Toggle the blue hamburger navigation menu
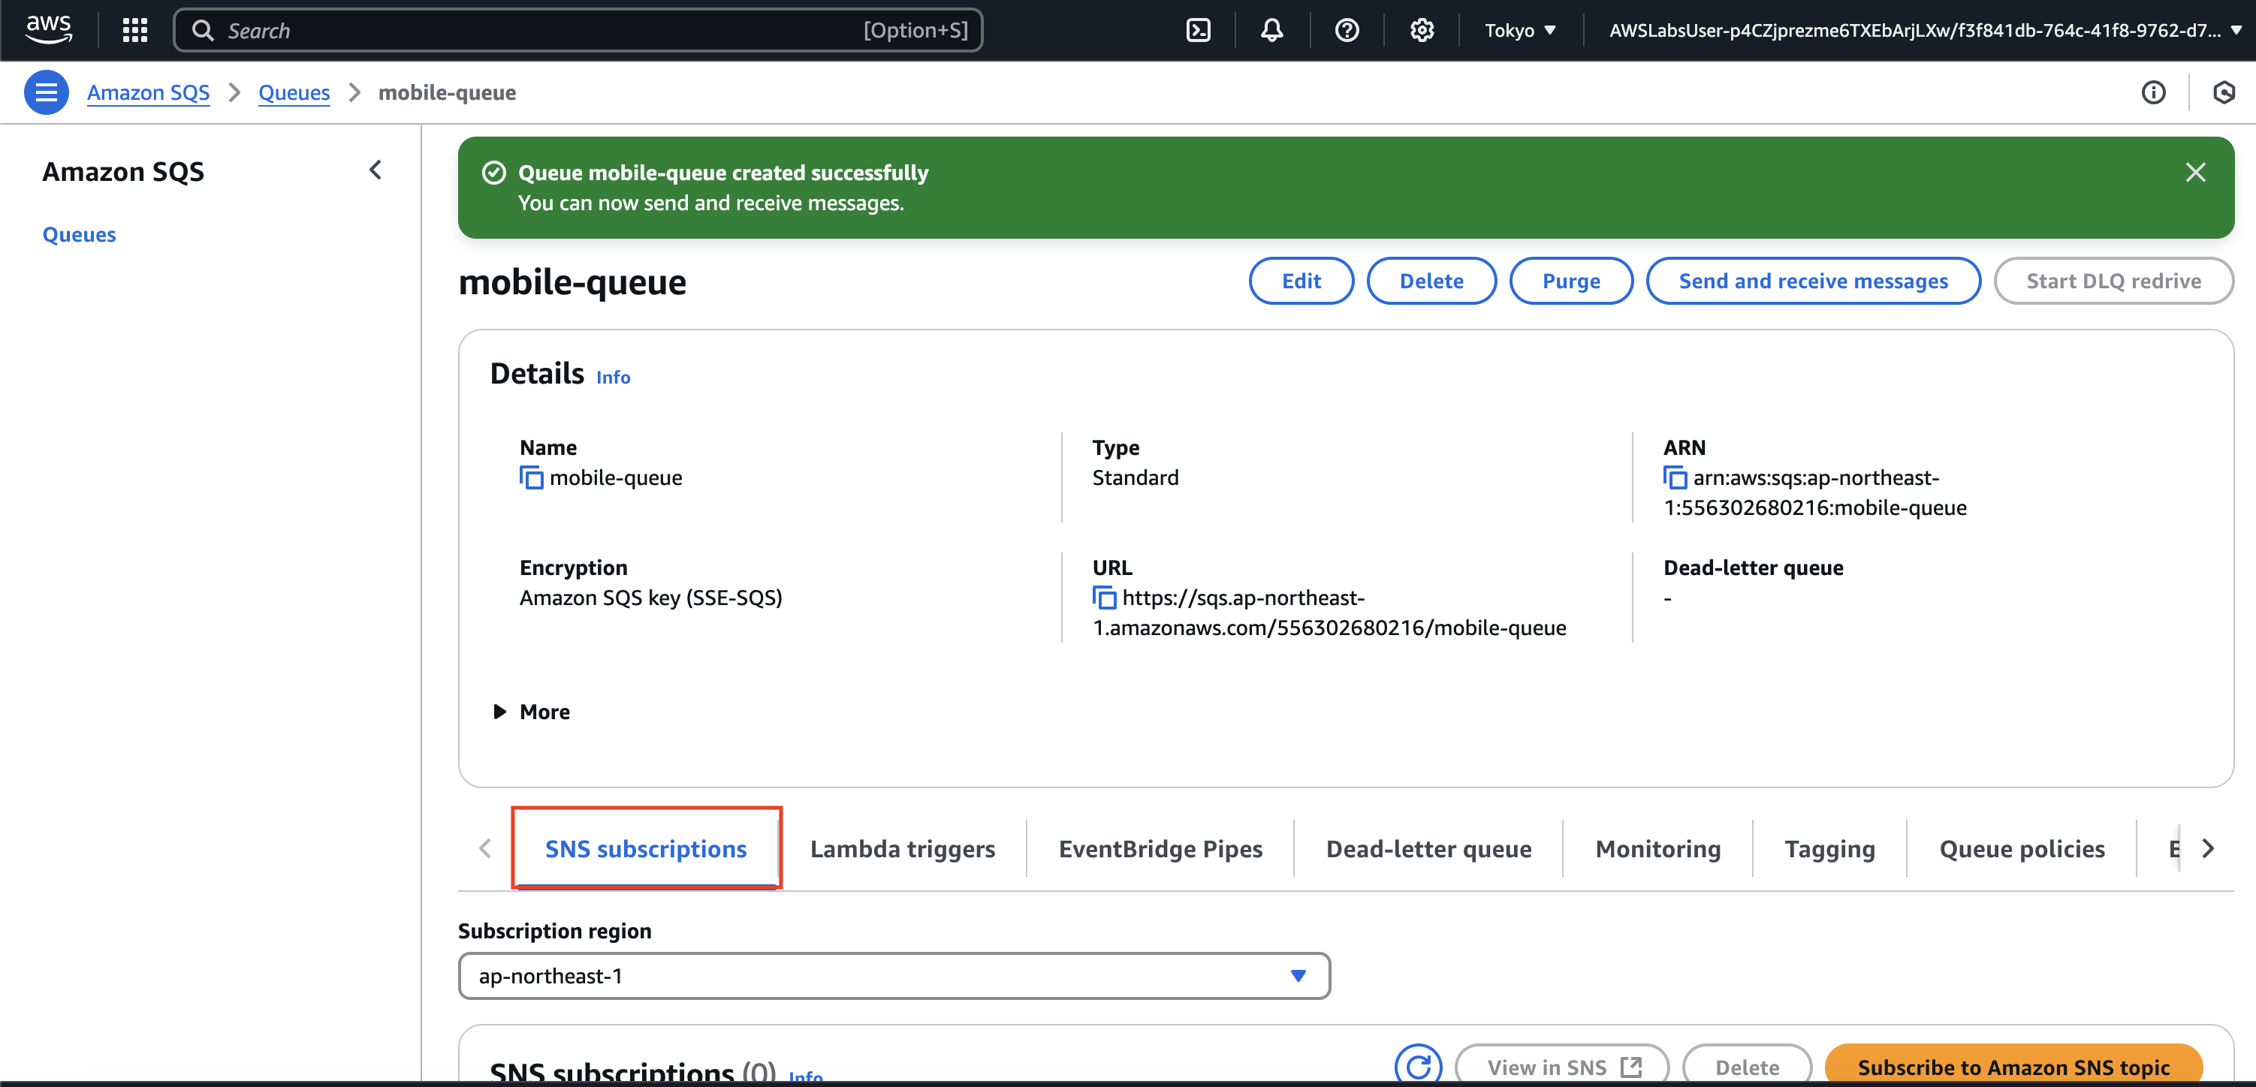Viewport: 2256px width, 1087px height. [x=47, y=93]
